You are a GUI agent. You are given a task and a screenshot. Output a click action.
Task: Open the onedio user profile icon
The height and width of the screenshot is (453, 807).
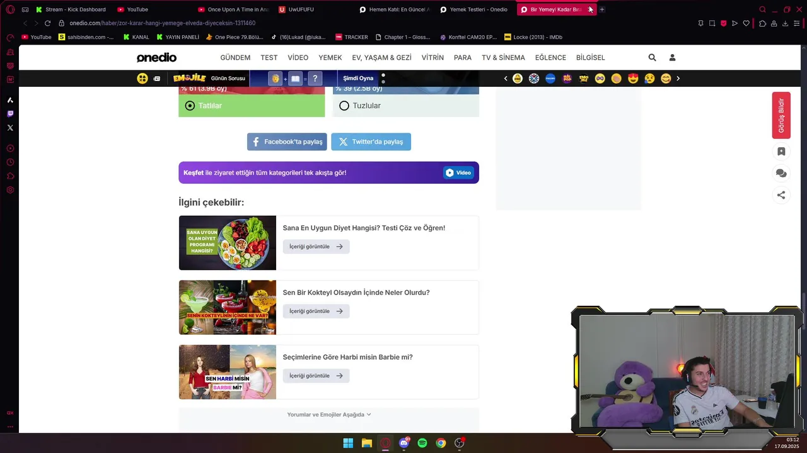672,57
